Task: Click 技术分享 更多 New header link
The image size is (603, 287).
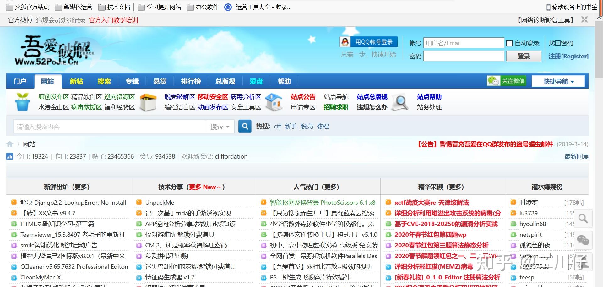Action: point(205,187)
